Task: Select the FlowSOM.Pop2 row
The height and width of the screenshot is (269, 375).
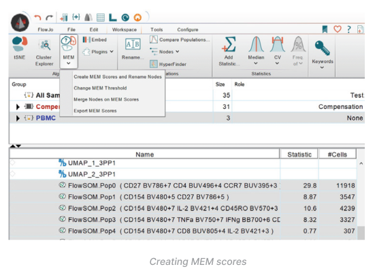Action: click(183, 208)
